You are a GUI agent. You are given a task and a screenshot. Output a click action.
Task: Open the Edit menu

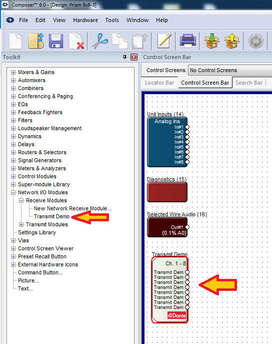pyautogui.click(x=40, y=20)
